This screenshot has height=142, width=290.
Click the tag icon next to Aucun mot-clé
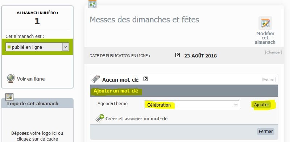(96, 79)
